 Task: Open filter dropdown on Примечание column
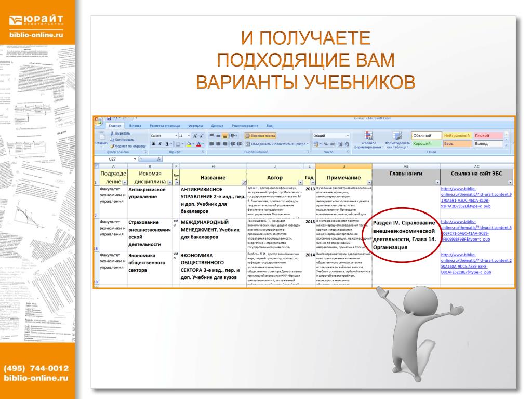click(369, 182)
